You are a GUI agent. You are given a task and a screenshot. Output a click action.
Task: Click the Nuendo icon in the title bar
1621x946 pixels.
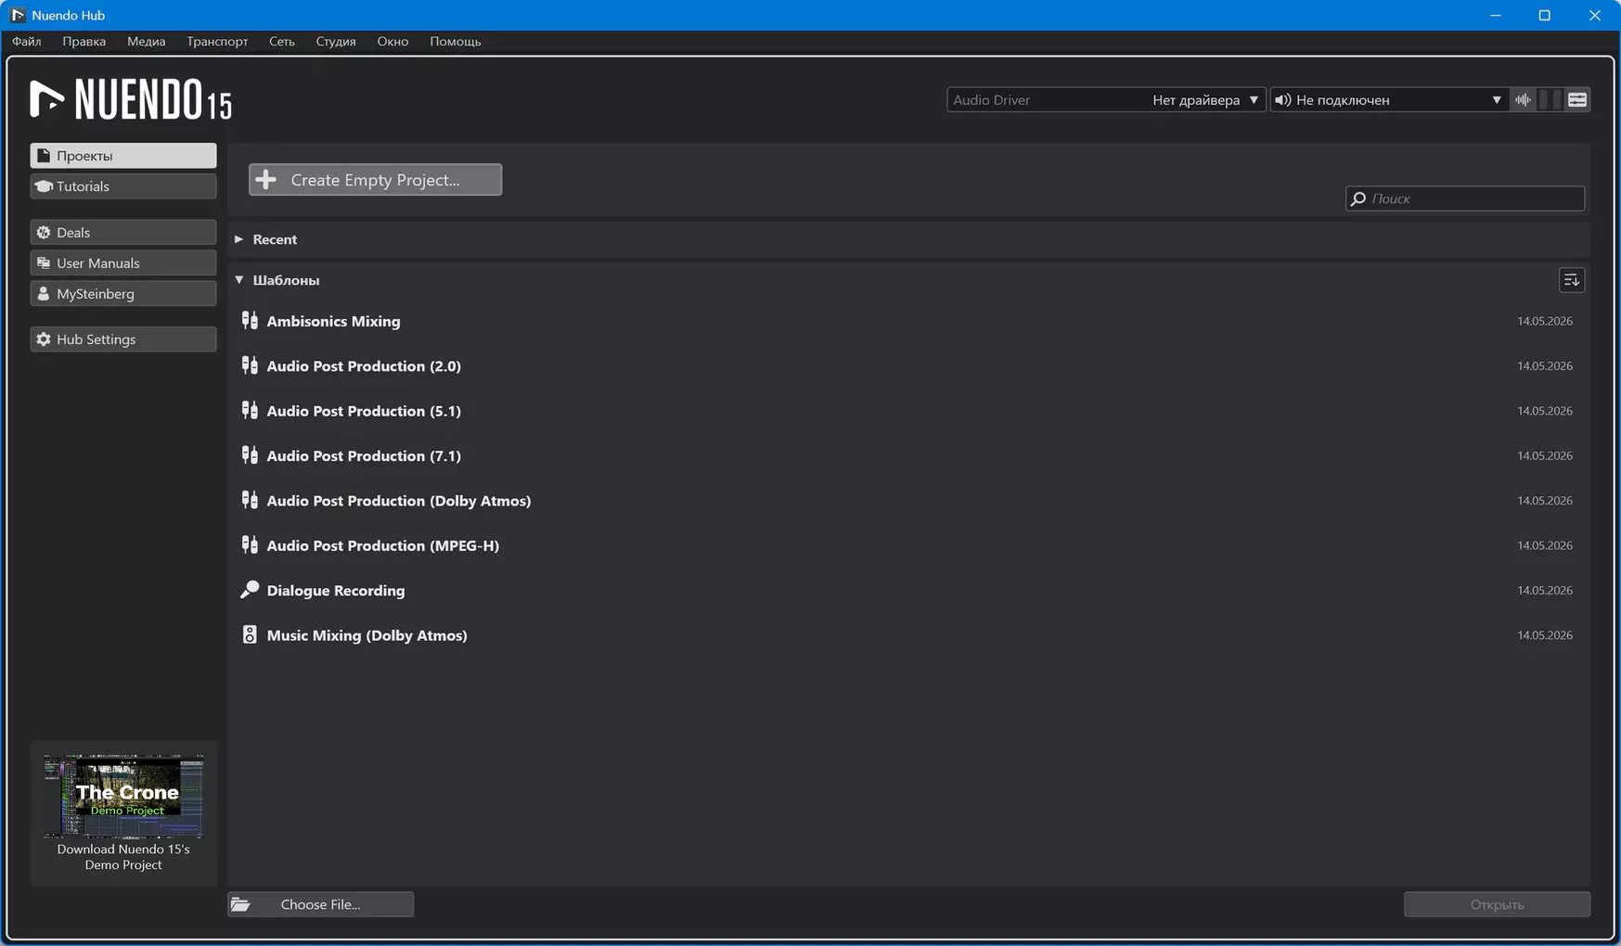click(18, 15)
